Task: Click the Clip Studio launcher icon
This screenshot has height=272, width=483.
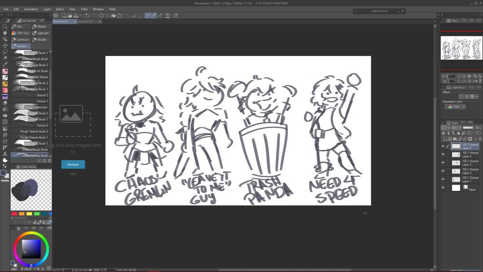Action: (x=56, y=15)
